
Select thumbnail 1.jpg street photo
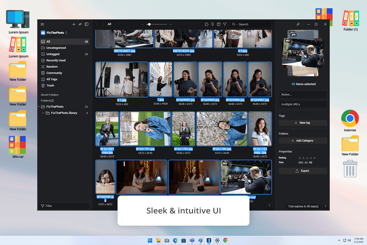pyautogui.click(x=161, y=80)
